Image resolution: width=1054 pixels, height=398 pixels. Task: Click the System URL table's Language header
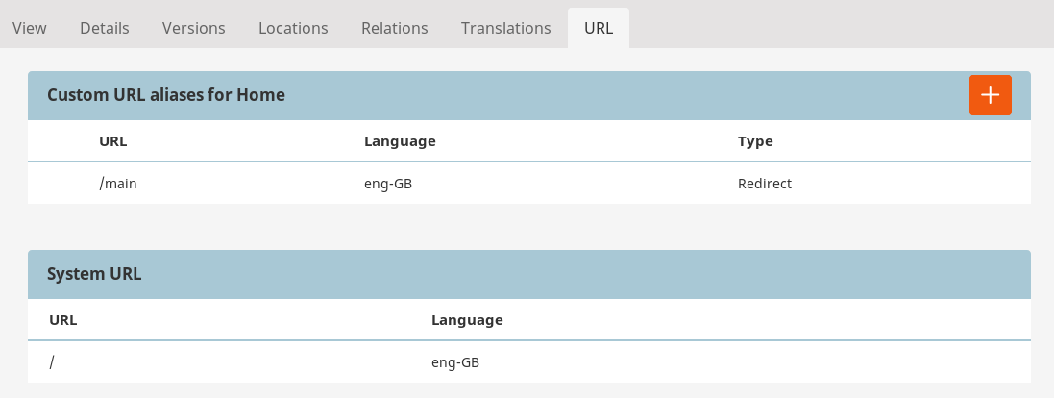click(467, 319)
